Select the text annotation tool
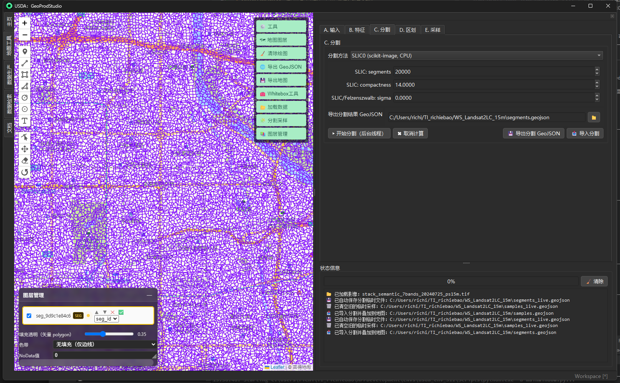 25,121
